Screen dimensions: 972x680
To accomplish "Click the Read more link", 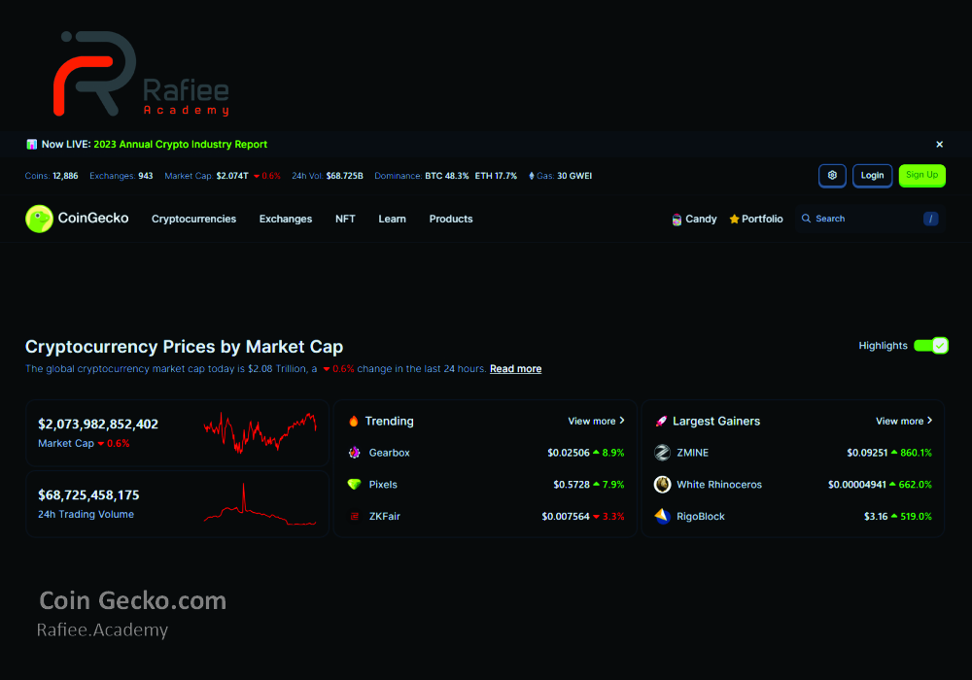I will click(x=516, y=369).
